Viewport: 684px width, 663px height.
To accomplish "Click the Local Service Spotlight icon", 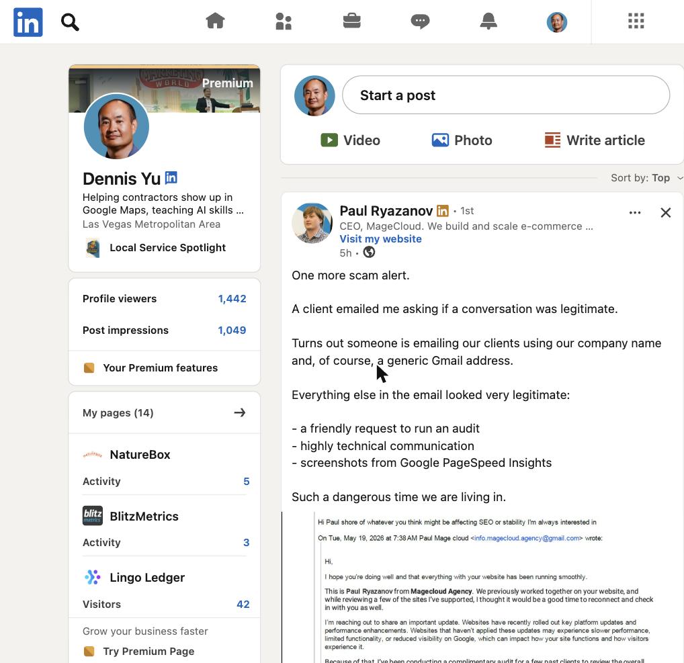I will click(93, 248).
